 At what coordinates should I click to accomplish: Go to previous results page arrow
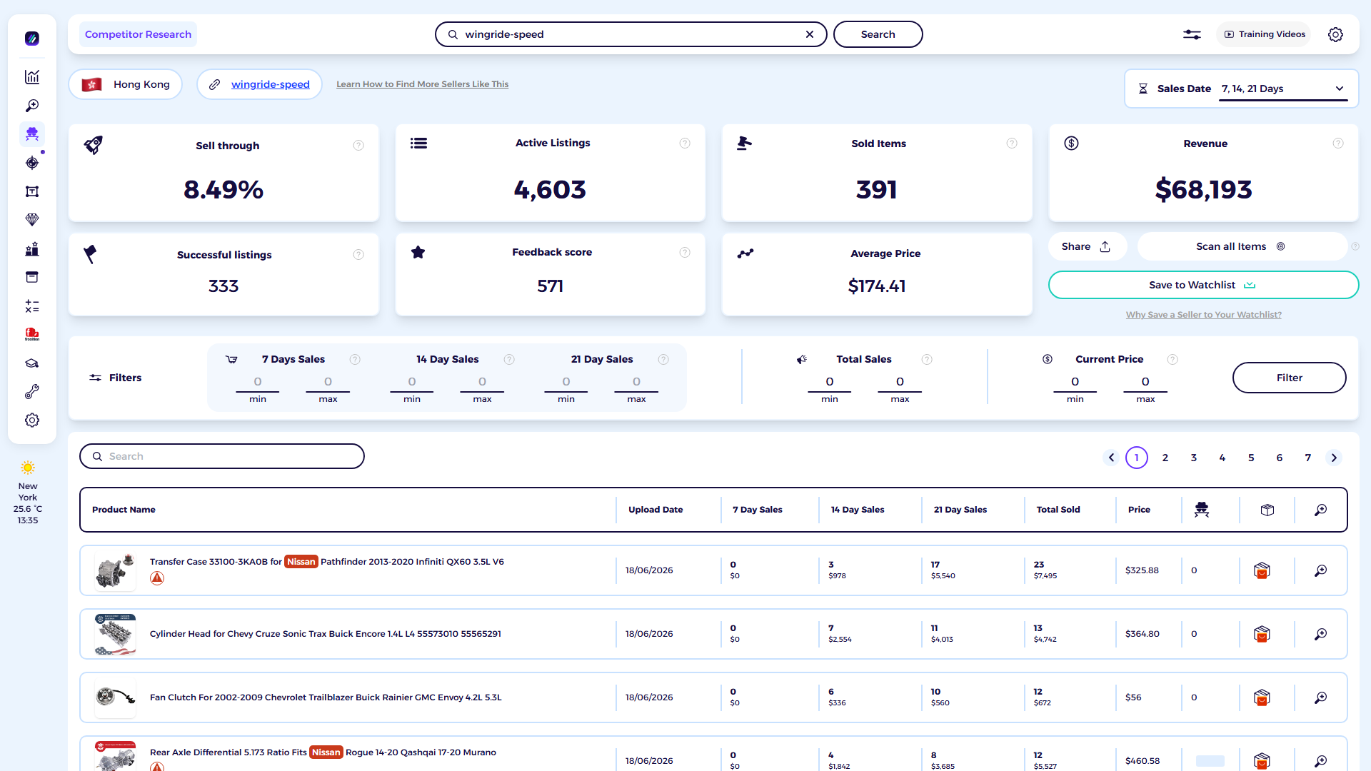point(1111,458)
